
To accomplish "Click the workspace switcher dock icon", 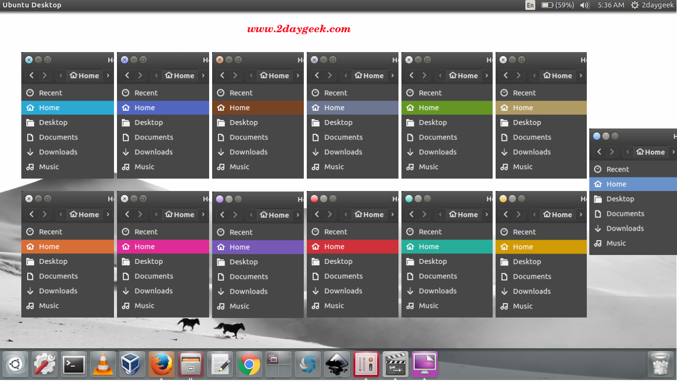I will (279, 365).
